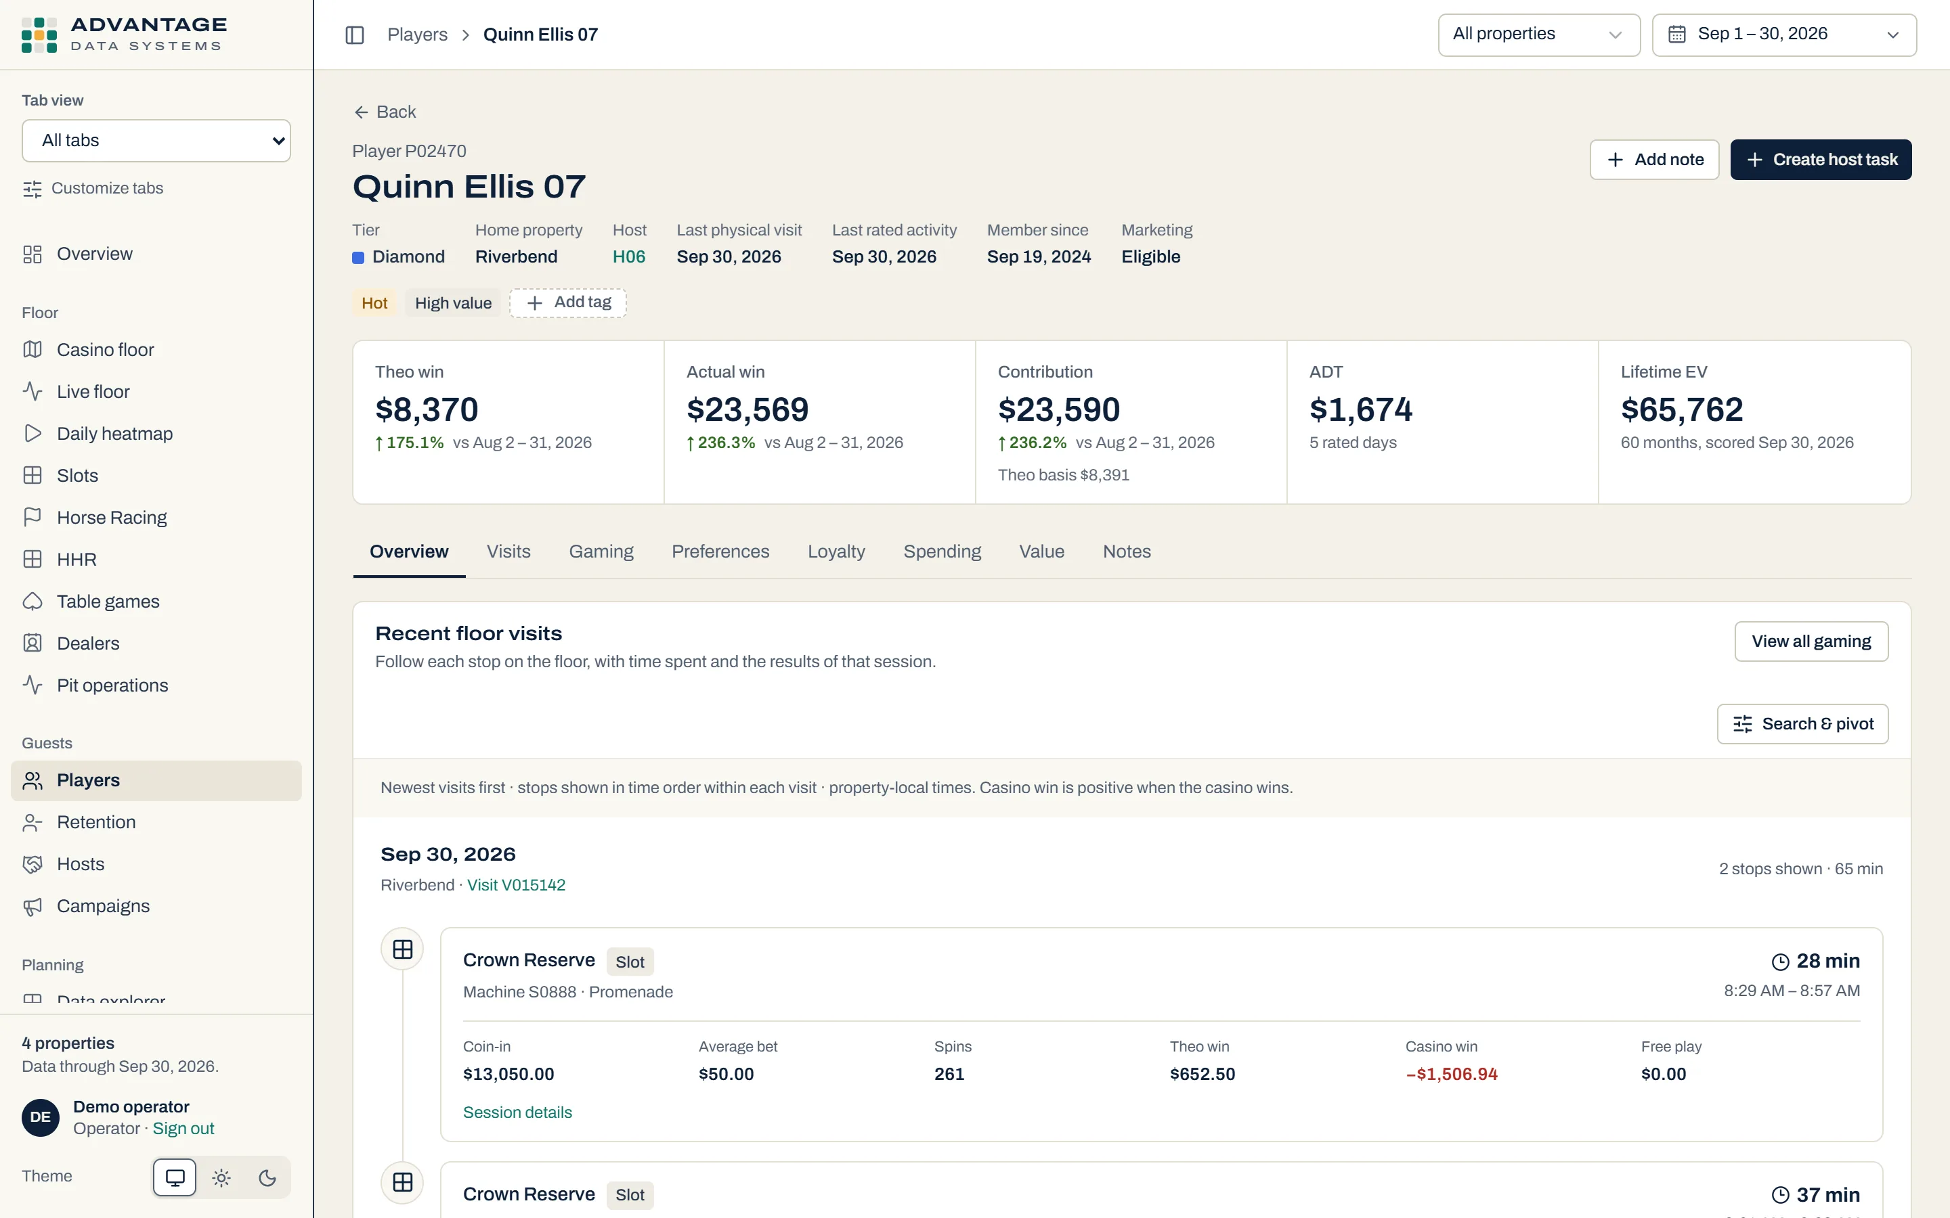Image resolution: width=1950 pixels, height=1218 pixels.
Task: Open Hosts handshake icon
Action: (x=32, y=863)
